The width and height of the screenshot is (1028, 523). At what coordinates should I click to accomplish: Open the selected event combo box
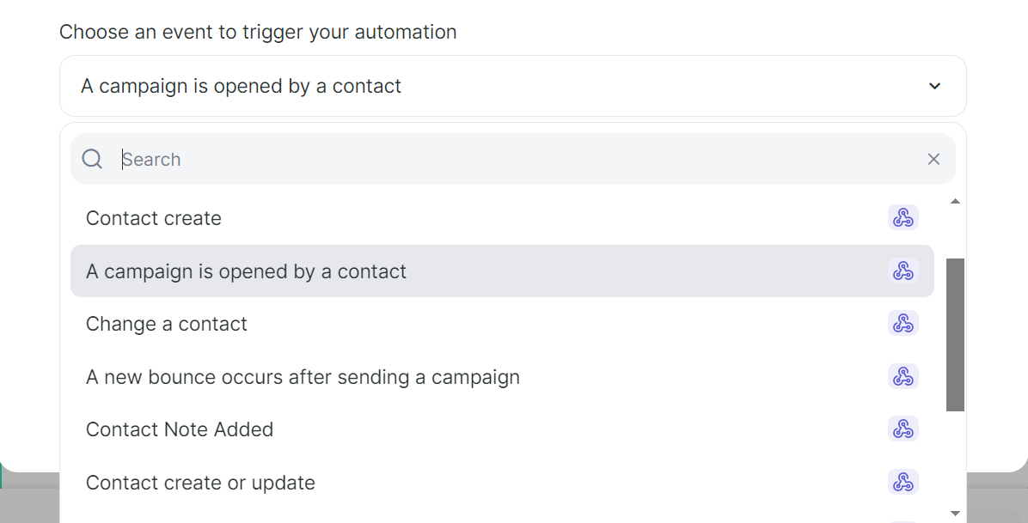click(512, 86)
